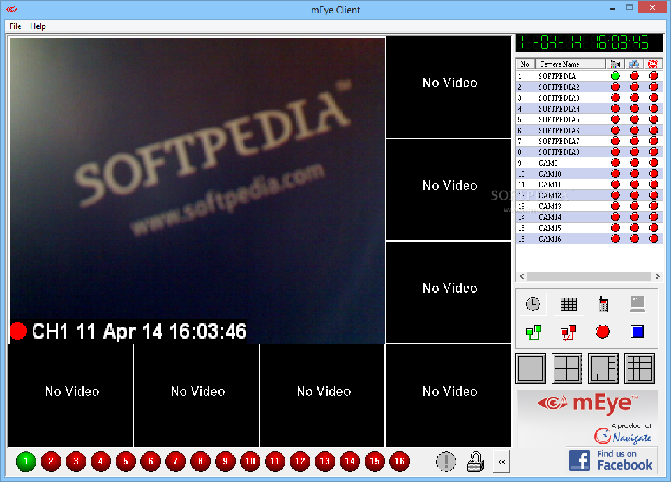Switch to four-view quad layout

(x=567, y=369)
